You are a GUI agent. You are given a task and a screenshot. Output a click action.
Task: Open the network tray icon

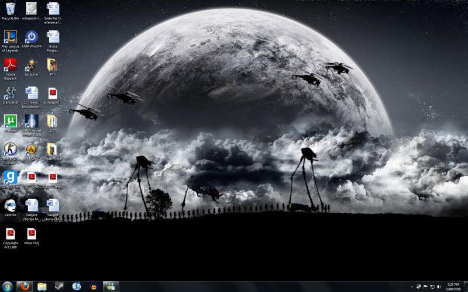tap(432, 287)
